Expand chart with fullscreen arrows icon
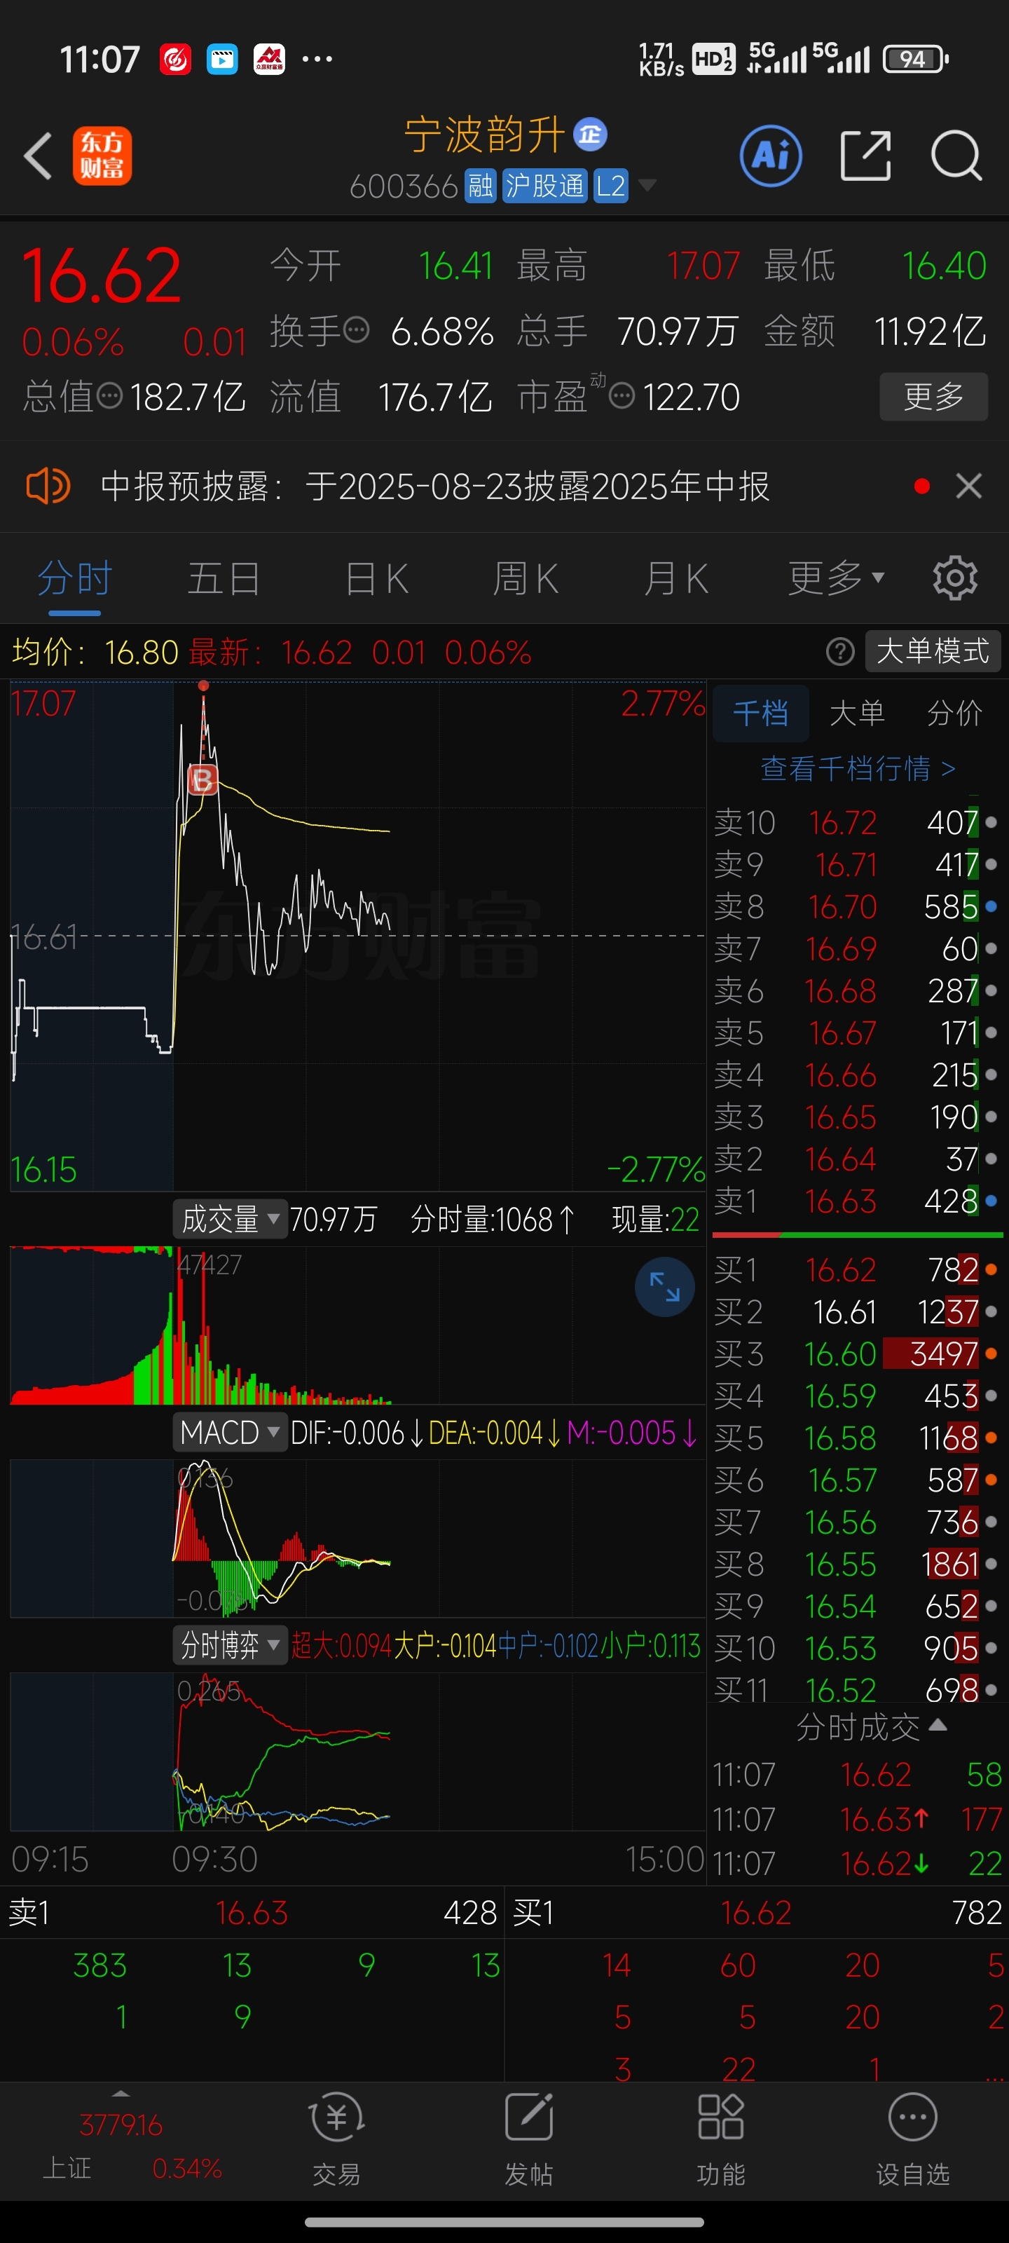1009x2243 pixels. 665,1287
